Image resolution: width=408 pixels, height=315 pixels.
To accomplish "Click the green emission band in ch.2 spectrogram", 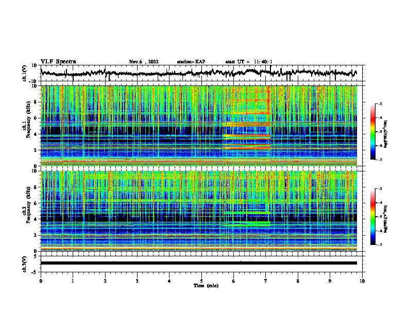I will [248, 213].
